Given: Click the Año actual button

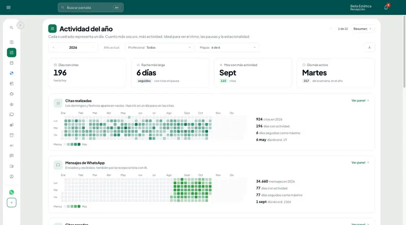Looking at the screenshot, I should (112, 48).
